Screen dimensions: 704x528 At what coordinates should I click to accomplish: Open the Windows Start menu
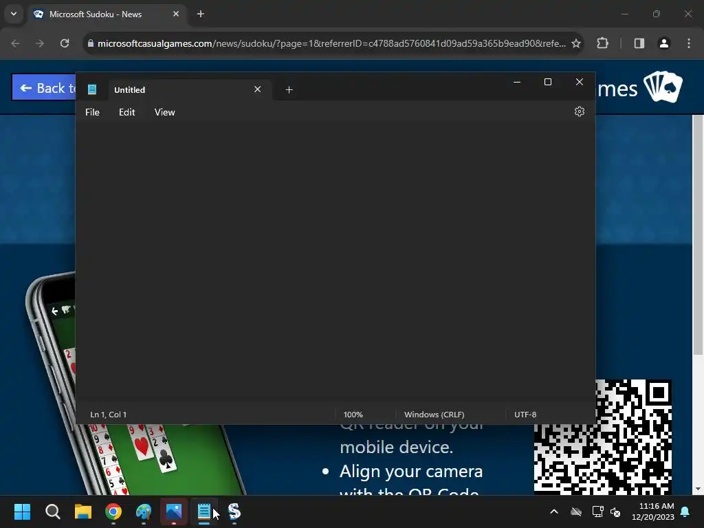[x=22, y=511]
